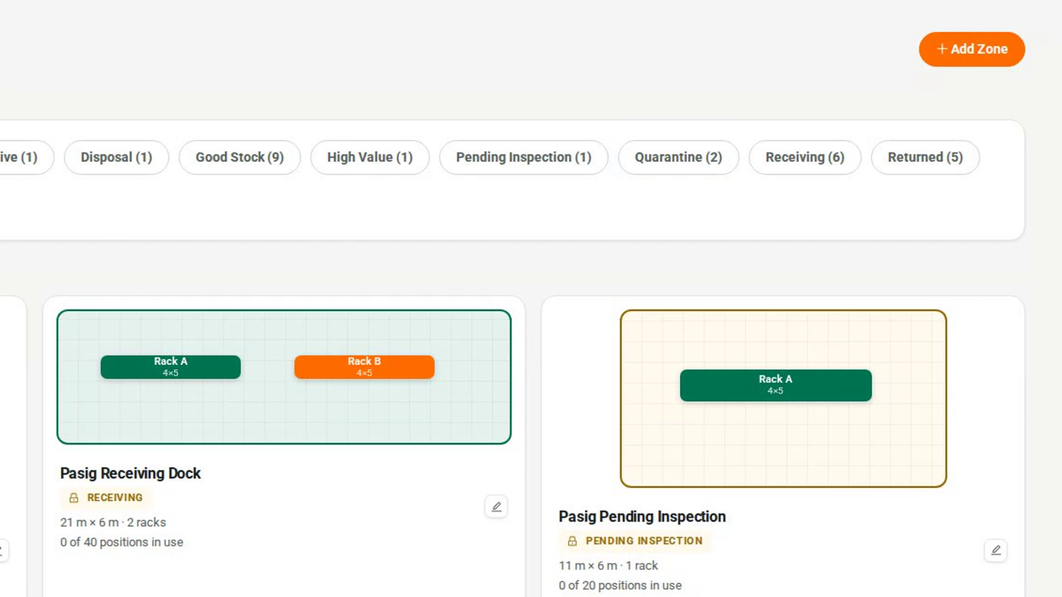Image resolution: width=1062 pixels, height=597 pixels.
Task: Show Returned (5) zones
Action: 925,158
